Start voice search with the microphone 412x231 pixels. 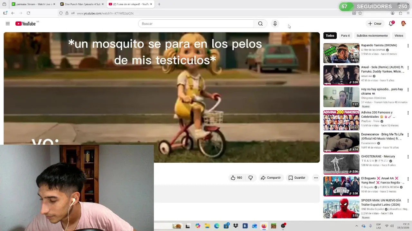point(275,23)
